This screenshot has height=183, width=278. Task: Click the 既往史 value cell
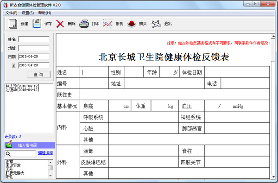click(175, 95)
